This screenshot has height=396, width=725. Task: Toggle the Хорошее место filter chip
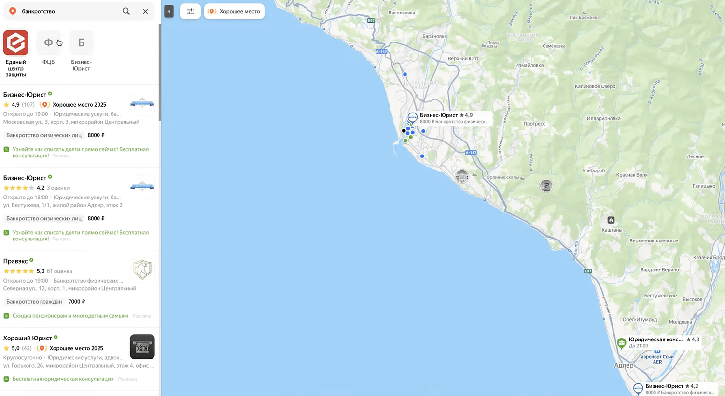coord(234,12)
